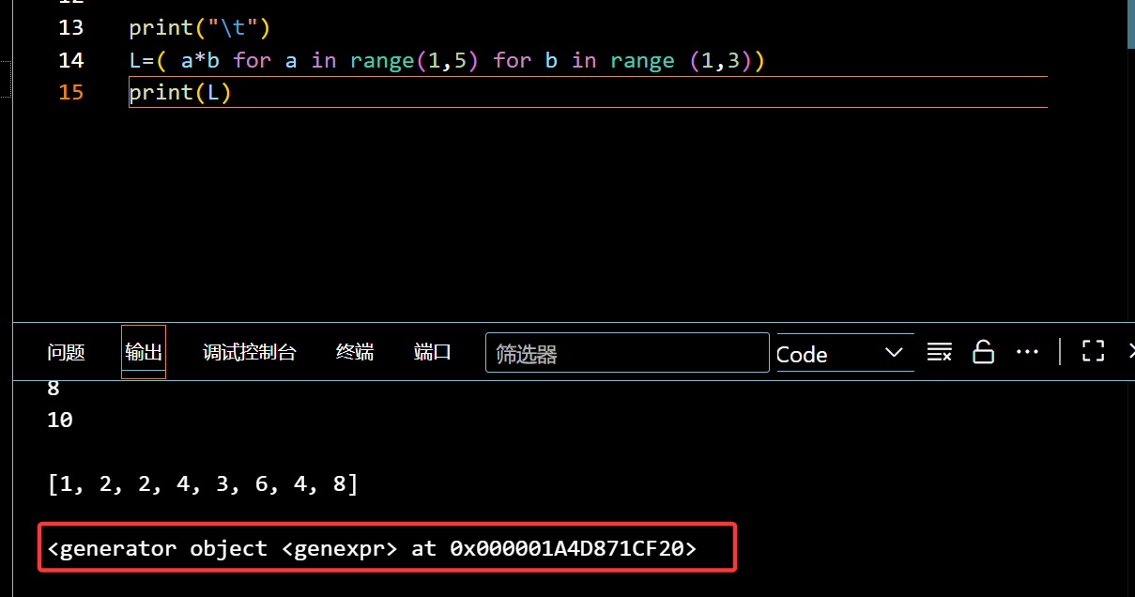This screenshot has width=1135, height=597.
Task: Click the print("\t") statement on line 13
Action: coord(199,28)
